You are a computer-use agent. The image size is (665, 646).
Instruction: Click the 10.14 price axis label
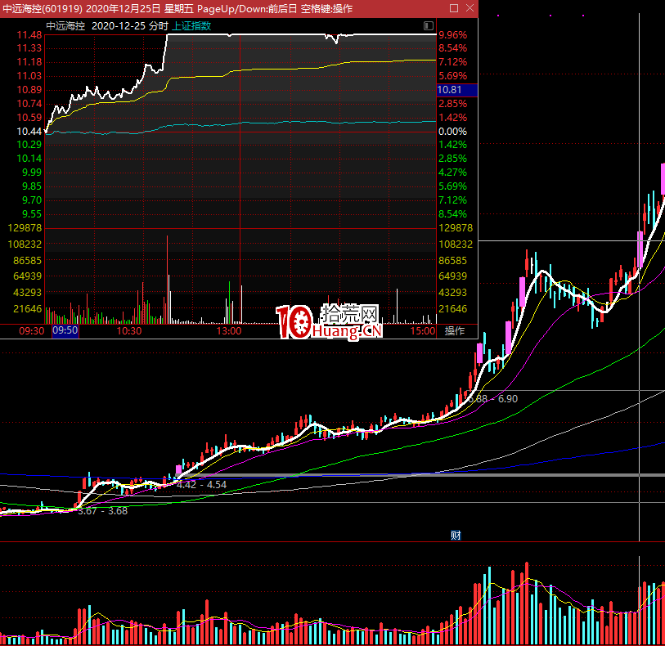29,159
